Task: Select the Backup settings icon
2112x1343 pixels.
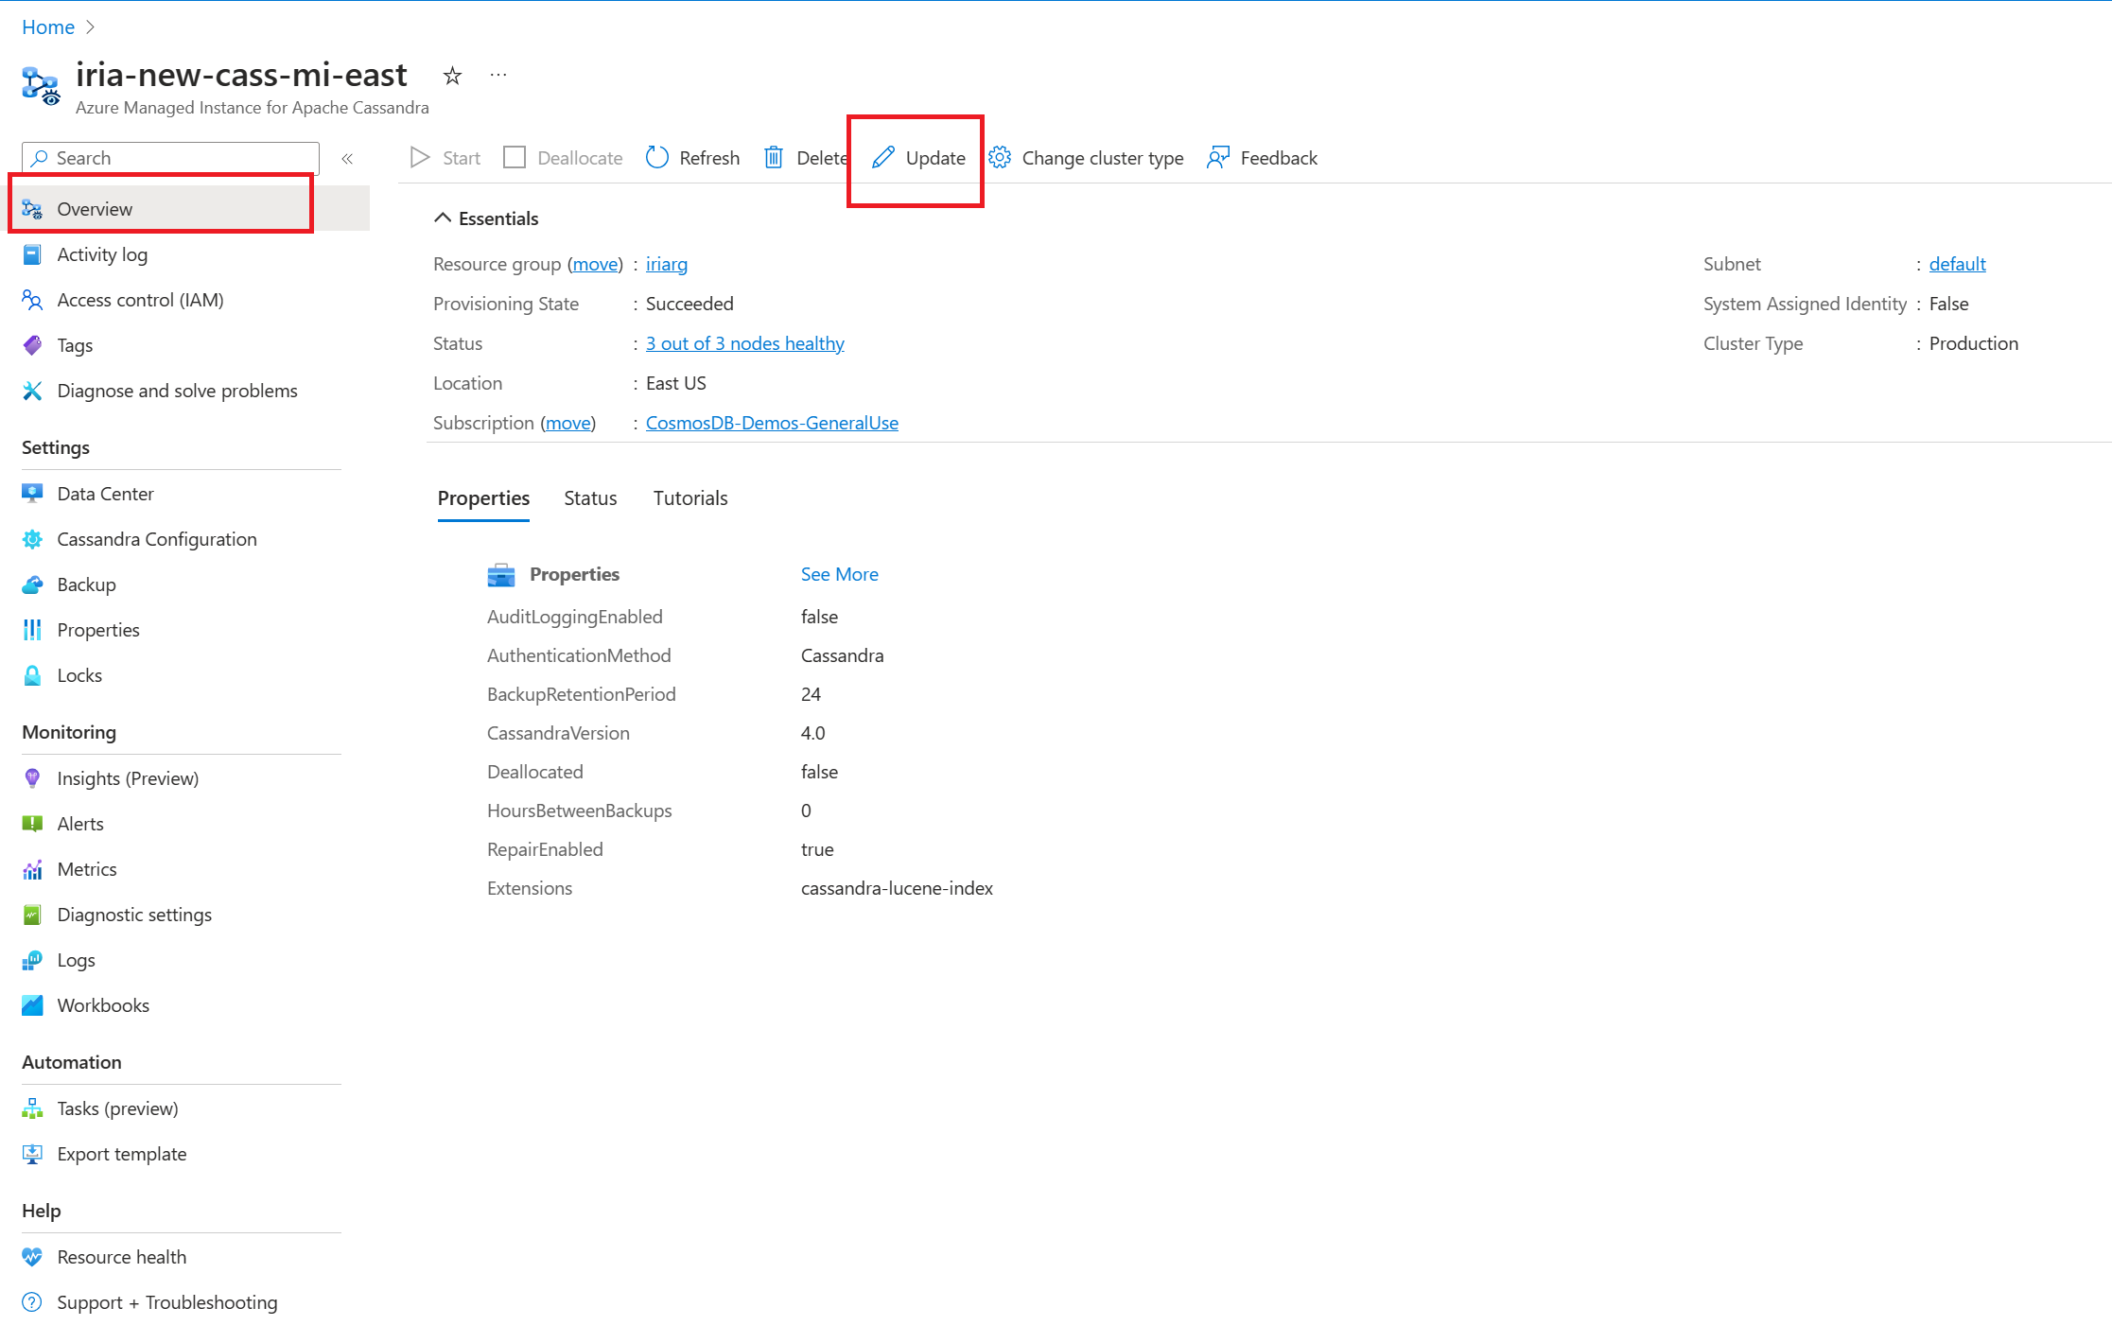Action: tap(32, 584)
